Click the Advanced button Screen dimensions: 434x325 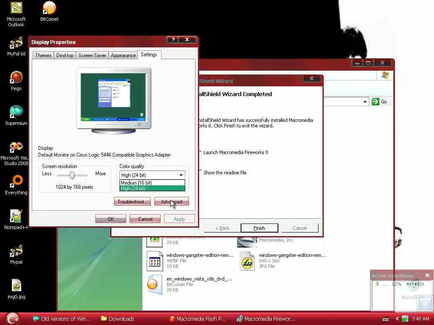tap(172, 202)
